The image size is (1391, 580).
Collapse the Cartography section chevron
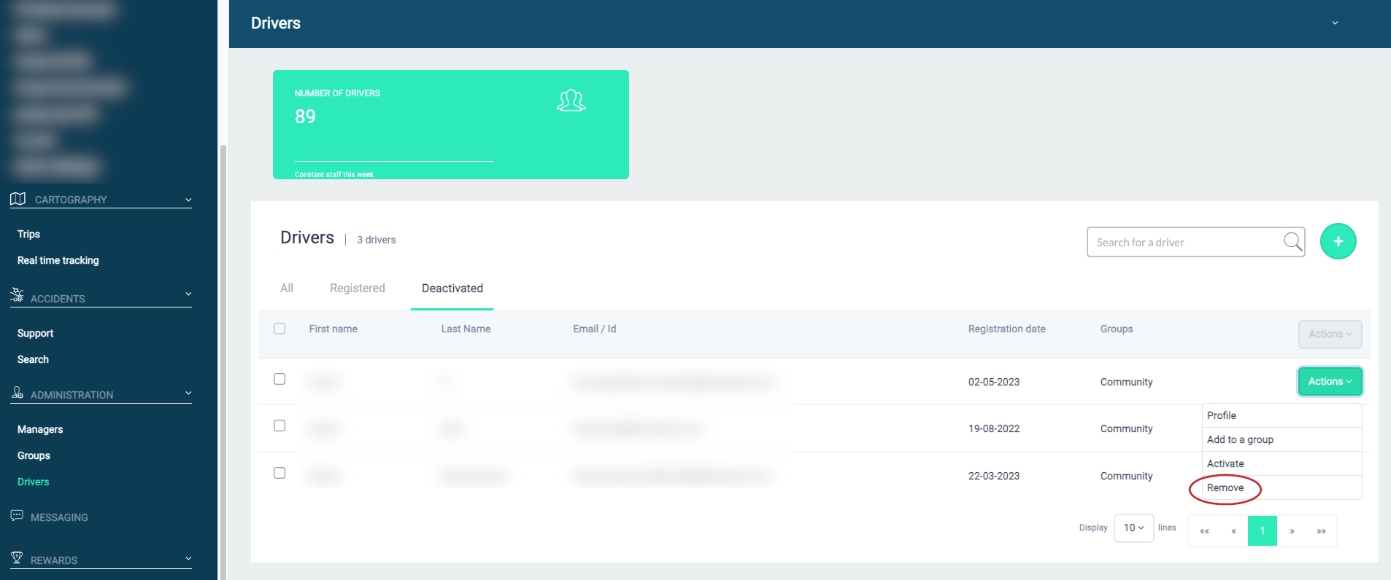[188, 200]
